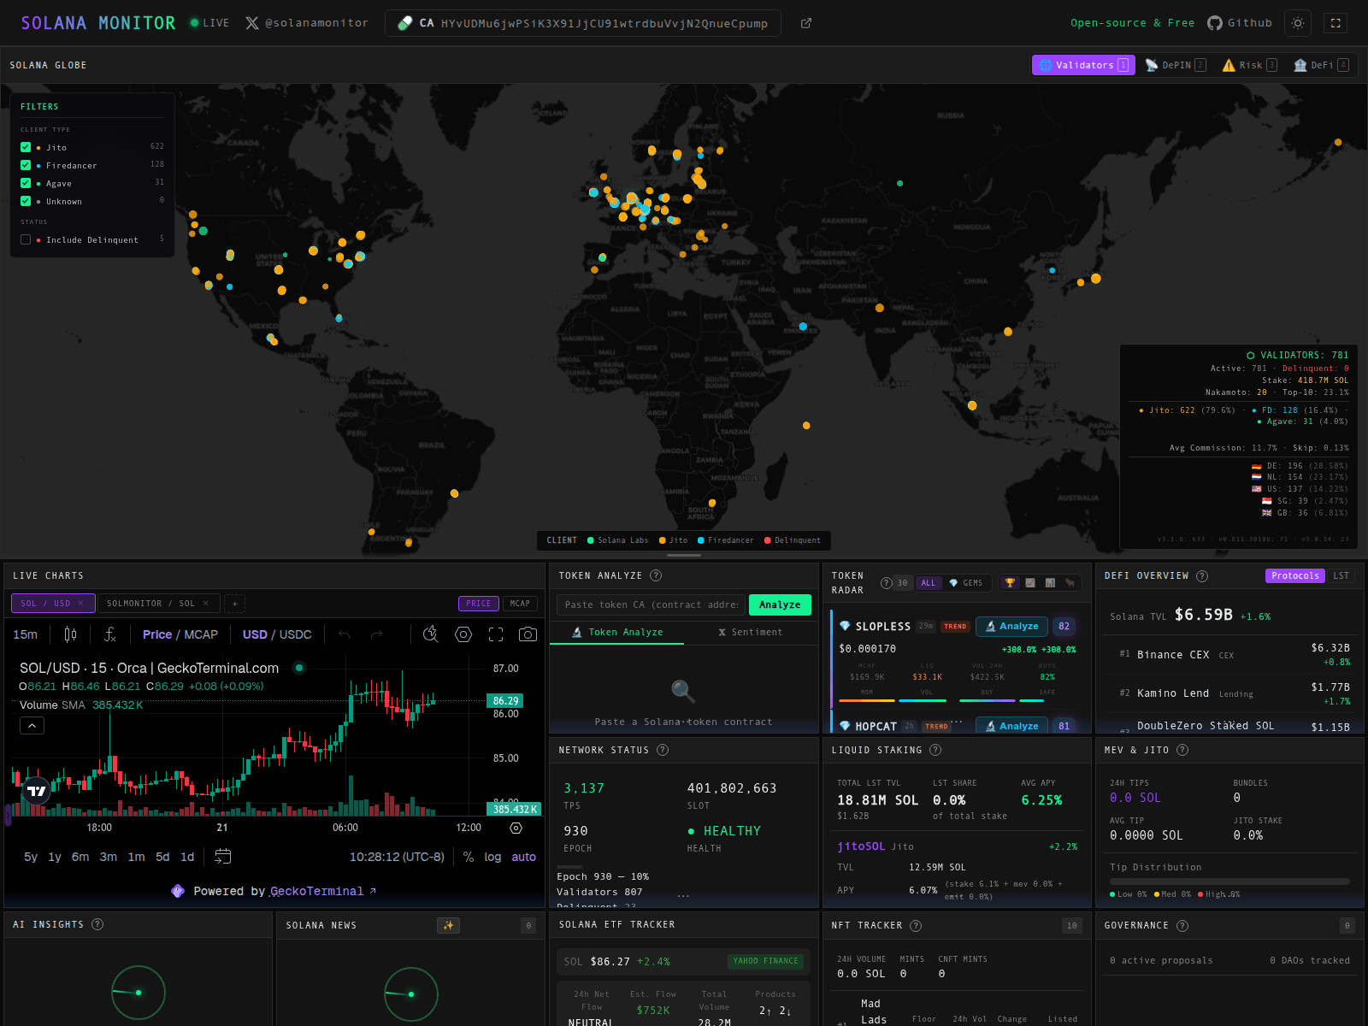Open the 10:28:12 (UTC-8) timezone menu

click(397, 857)
